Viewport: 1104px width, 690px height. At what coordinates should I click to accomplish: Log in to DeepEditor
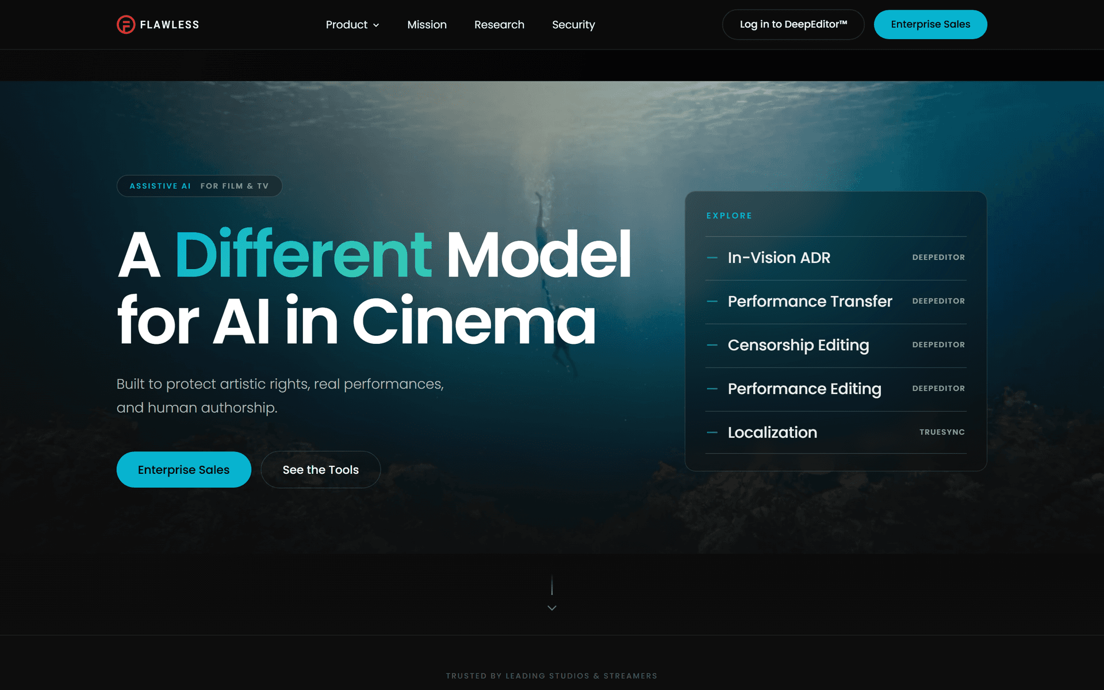(x=793, y=24)
